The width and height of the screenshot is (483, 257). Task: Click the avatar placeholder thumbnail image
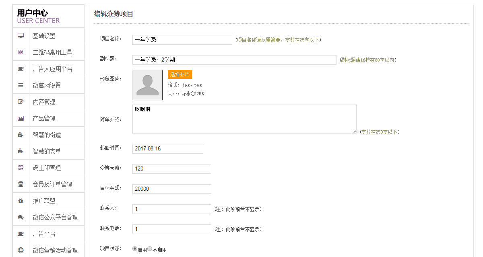pyautogui.click(x=147, y=85)
